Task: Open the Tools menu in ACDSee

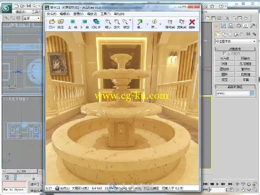Action: 106,14
